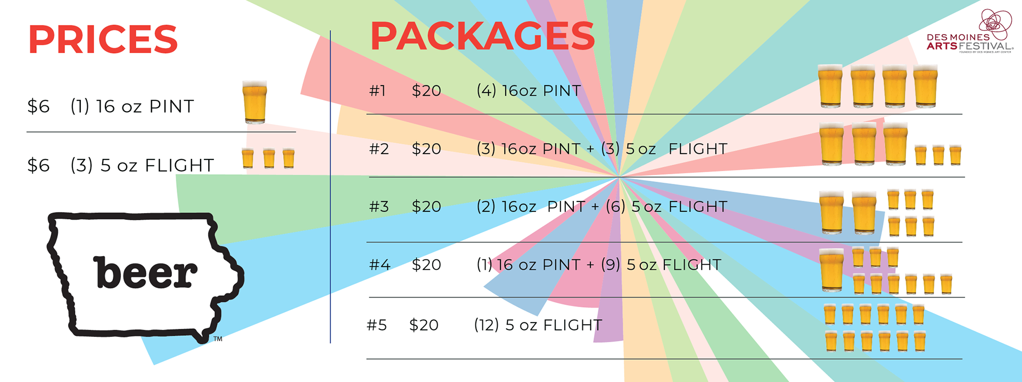Click the single pint glass beside $6 price
The image size is (1022, 382).
click(255, 102)
